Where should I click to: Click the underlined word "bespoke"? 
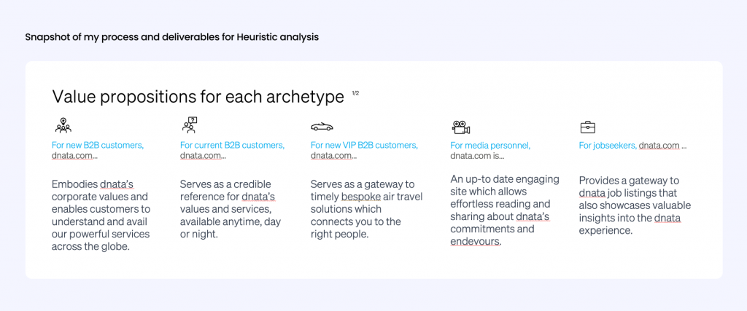coord(360,197)
